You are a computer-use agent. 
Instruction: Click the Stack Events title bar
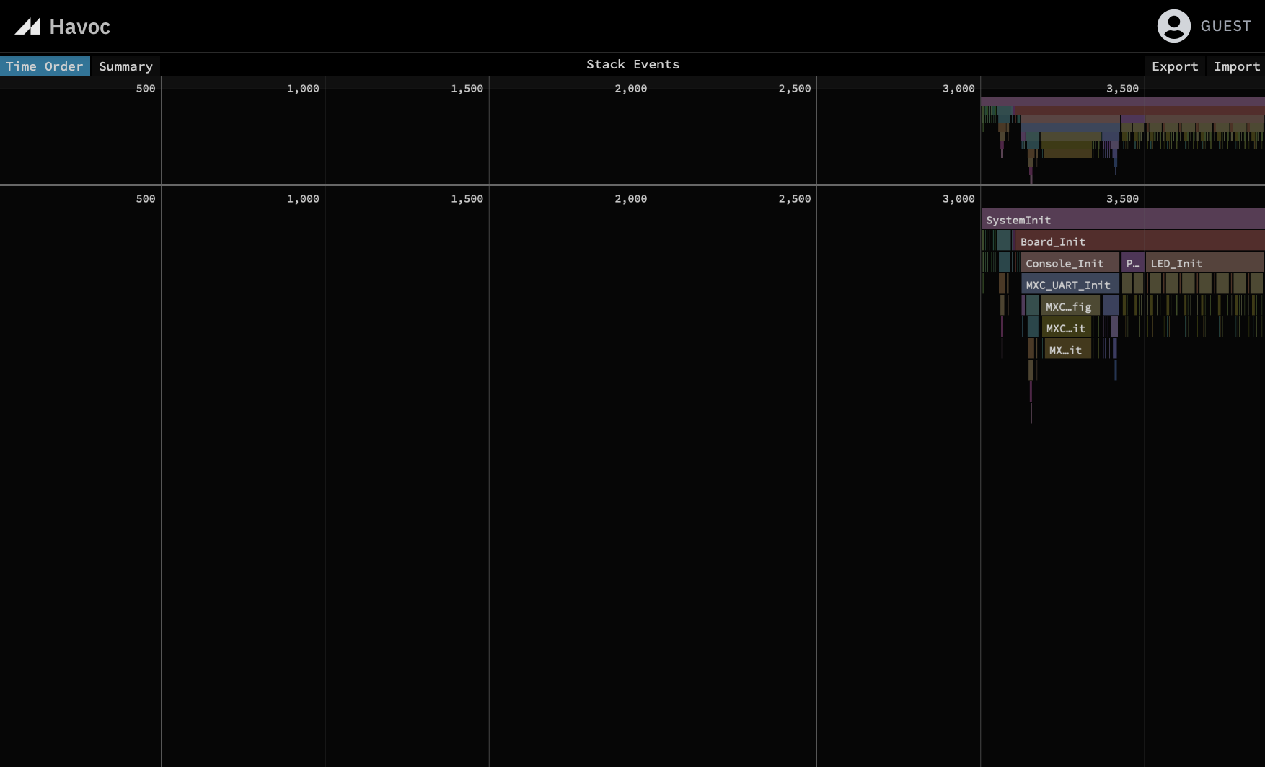point(632,64)
